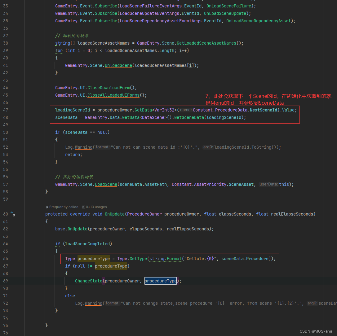The height and width of the screenshot is (336, 337).
Task: Click line number 60 in the gutter
Action: click(x=6, y=214)
